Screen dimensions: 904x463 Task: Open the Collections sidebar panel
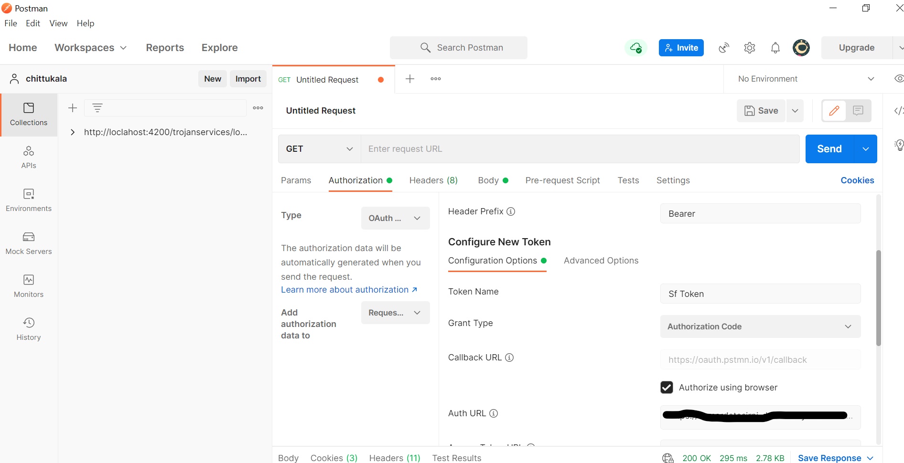29,115
